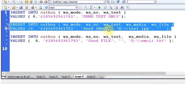Click the Open file folder icon
The width and height of the screenshot is (186, 104).
tap(14, 8)
